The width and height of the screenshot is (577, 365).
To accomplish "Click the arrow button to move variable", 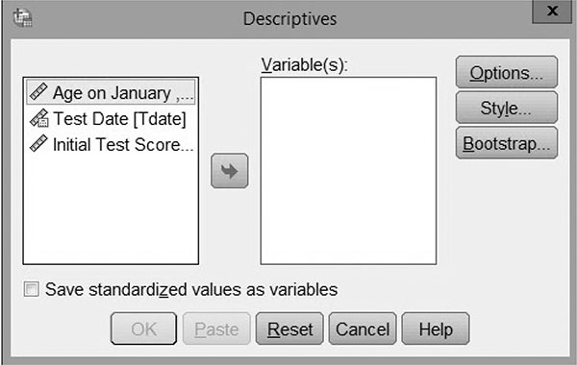I will coord(230,171).
